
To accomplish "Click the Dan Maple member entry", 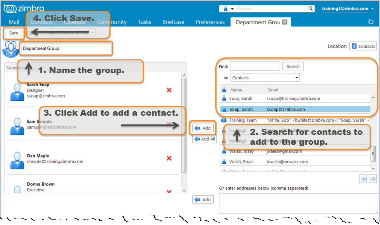I will 93,158.
